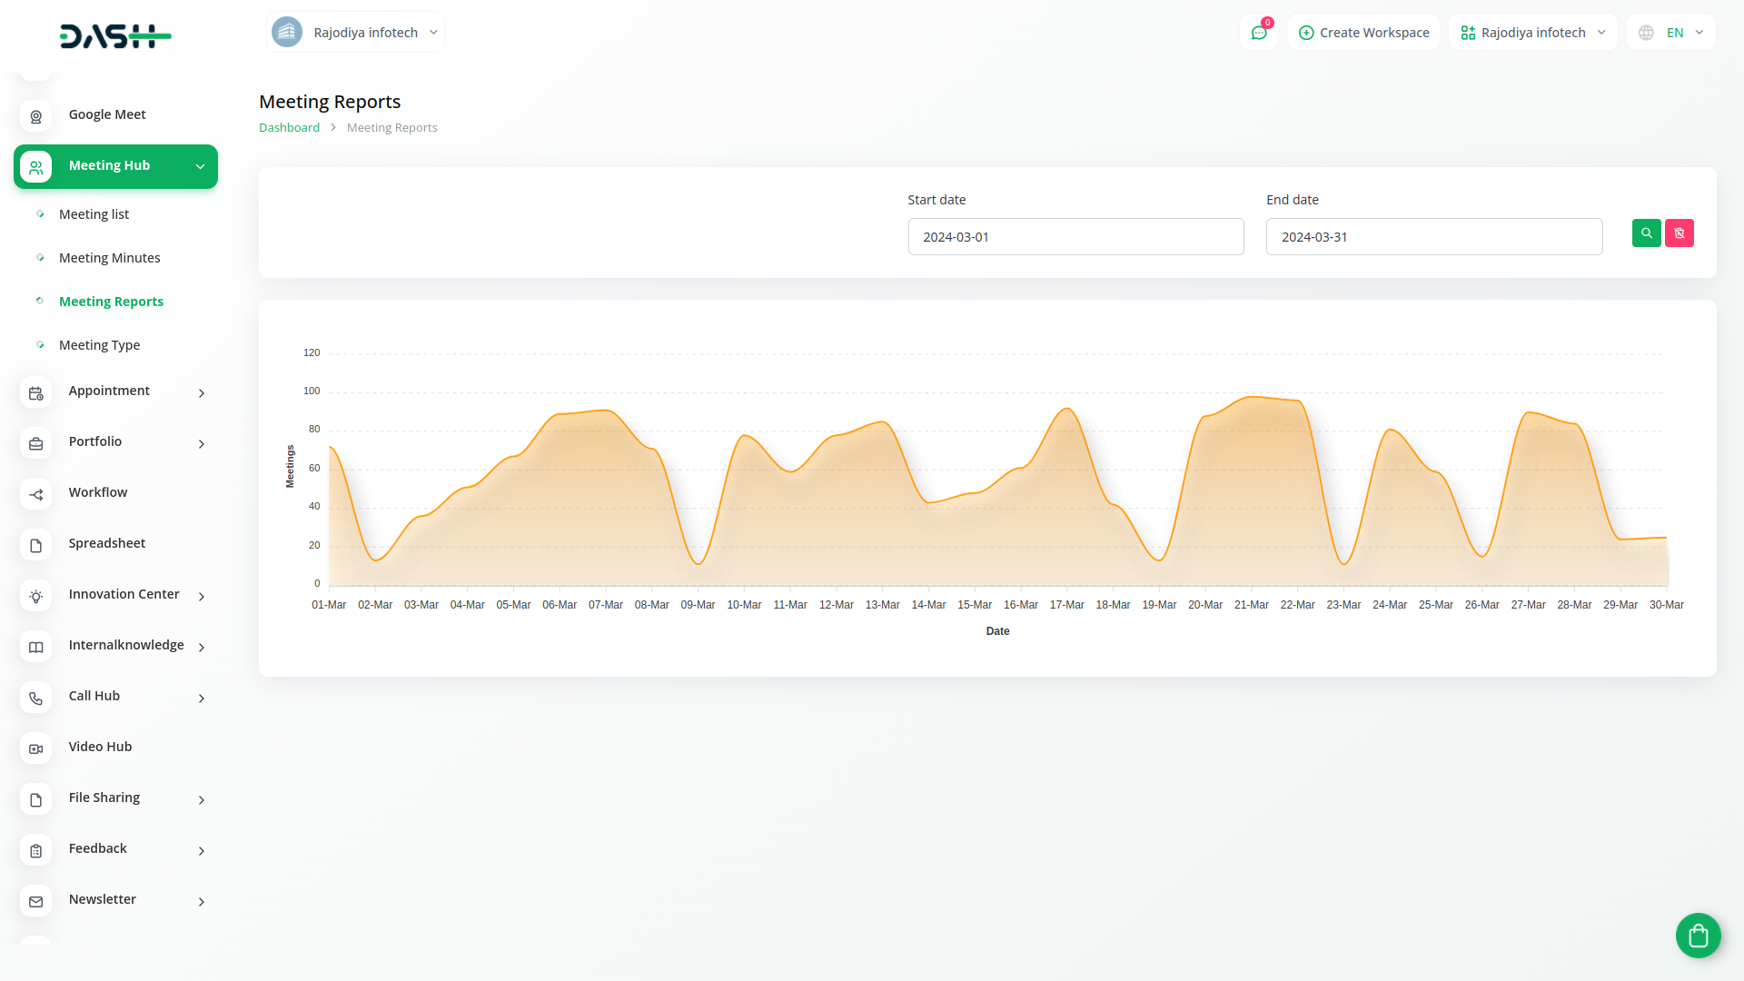Expand the Appointment submenu
The width and height of the screenshot is (1744, 981).
(x=202, y=392)
